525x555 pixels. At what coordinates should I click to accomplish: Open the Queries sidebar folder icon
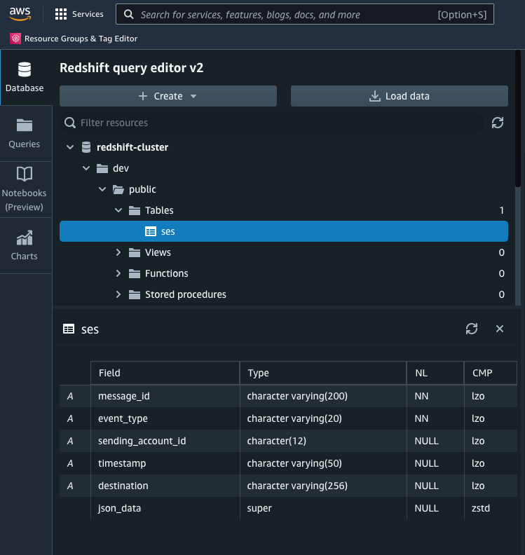pyautogui.click(x=25, y=125)
